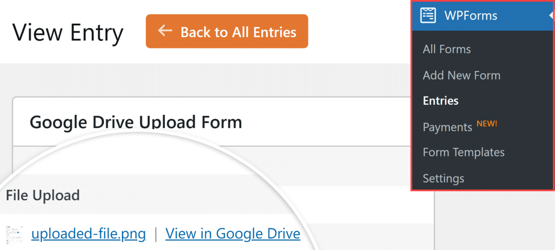
Task: Click the Back to All Entries button
Action: tap(227, 31)
